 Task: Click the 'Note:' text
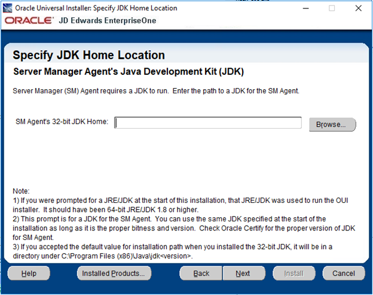pyautogui.click(x=21, y=191)
